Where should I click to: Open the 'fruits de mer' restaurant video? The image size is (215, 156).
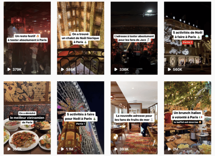tap(134, 118)
